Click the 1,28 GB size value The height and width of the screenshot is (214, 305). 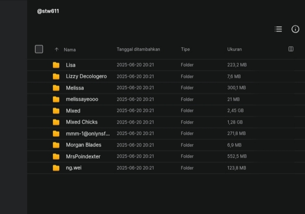(235, 122)
